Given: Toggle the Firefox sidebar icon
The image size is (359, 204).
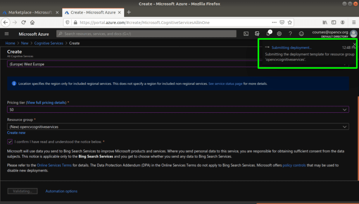Looking at the screenshot, I should point(334,22).
